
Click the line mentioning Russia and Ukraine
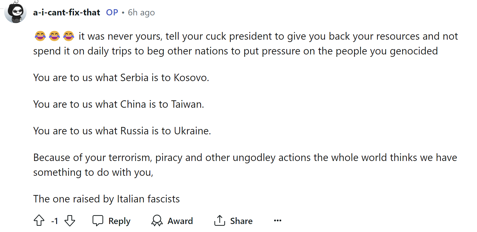click(x=122, y=131)
